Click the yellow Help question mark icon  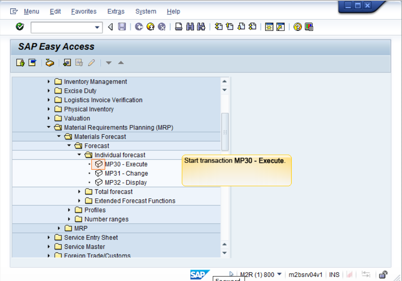pos(297,27)
